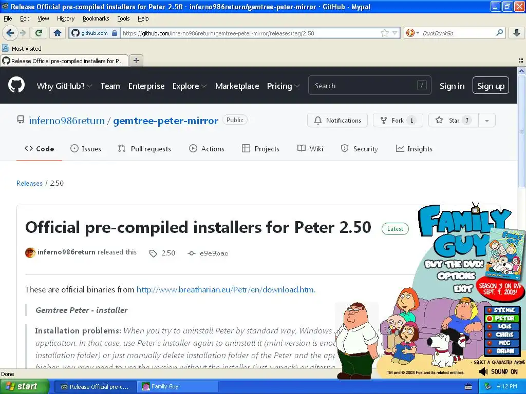Click the GitHub Search input field

pyautogui.click(x=369, y=86)
